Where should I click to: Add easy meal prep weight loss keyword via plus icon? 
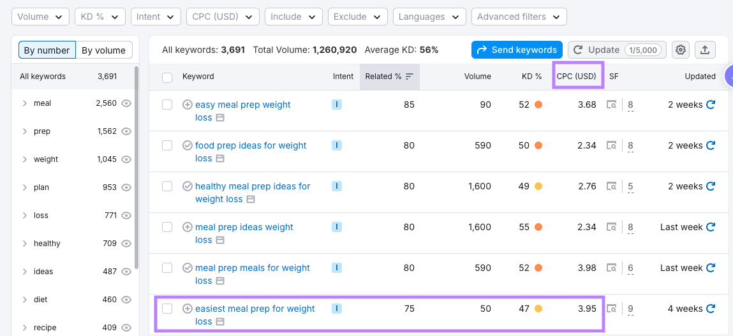click(188, 105)
